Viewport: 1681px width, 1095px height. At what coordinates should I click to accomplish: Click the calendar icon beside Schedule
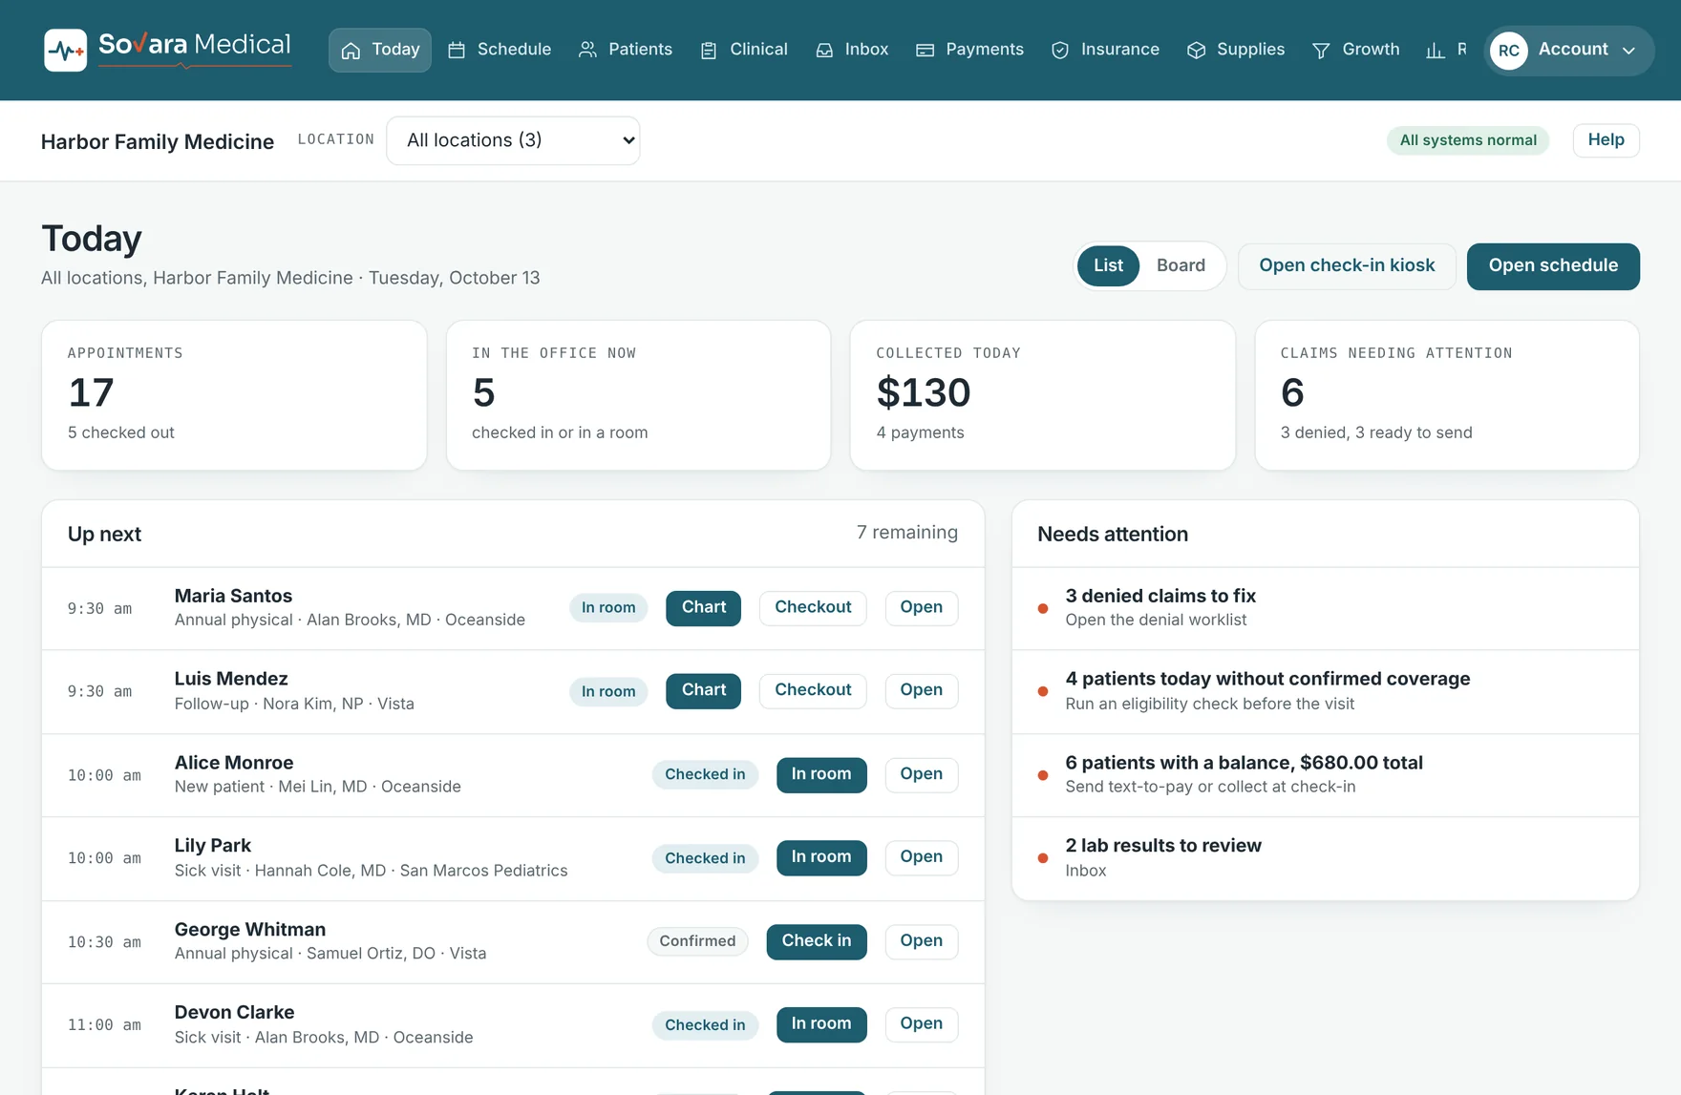pos(457,51)
